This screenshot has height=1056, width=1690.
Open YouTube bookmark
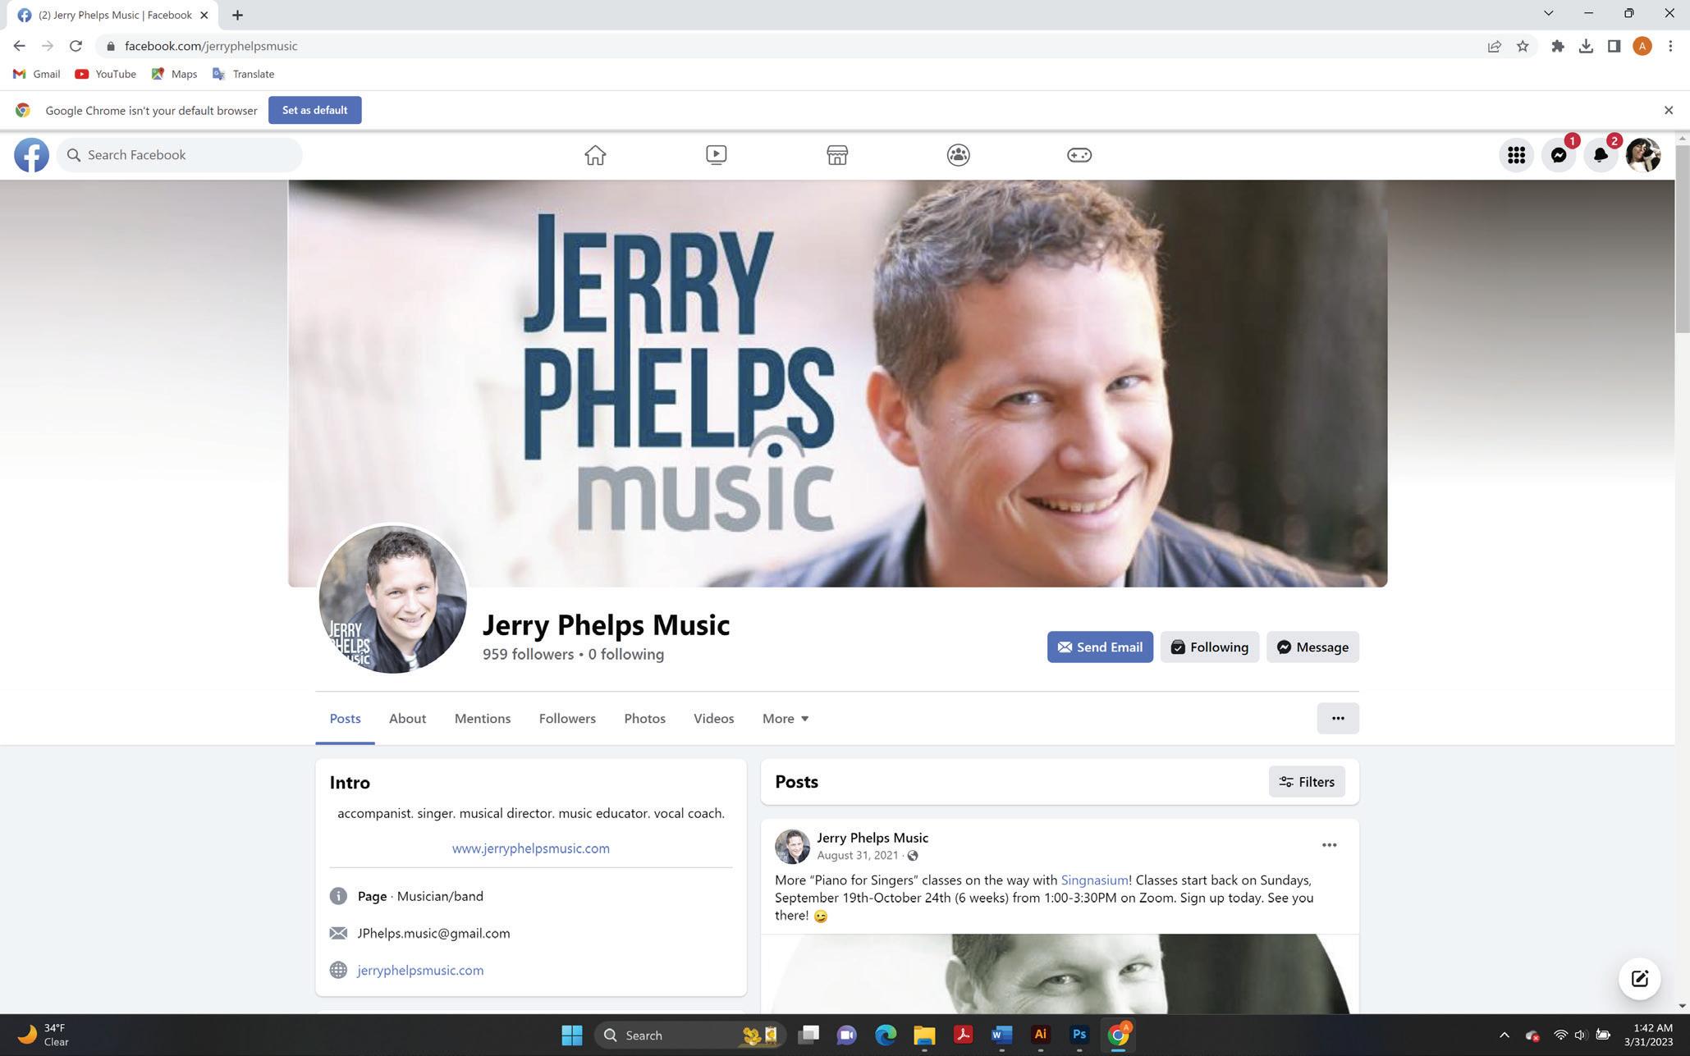coord(105,74)
